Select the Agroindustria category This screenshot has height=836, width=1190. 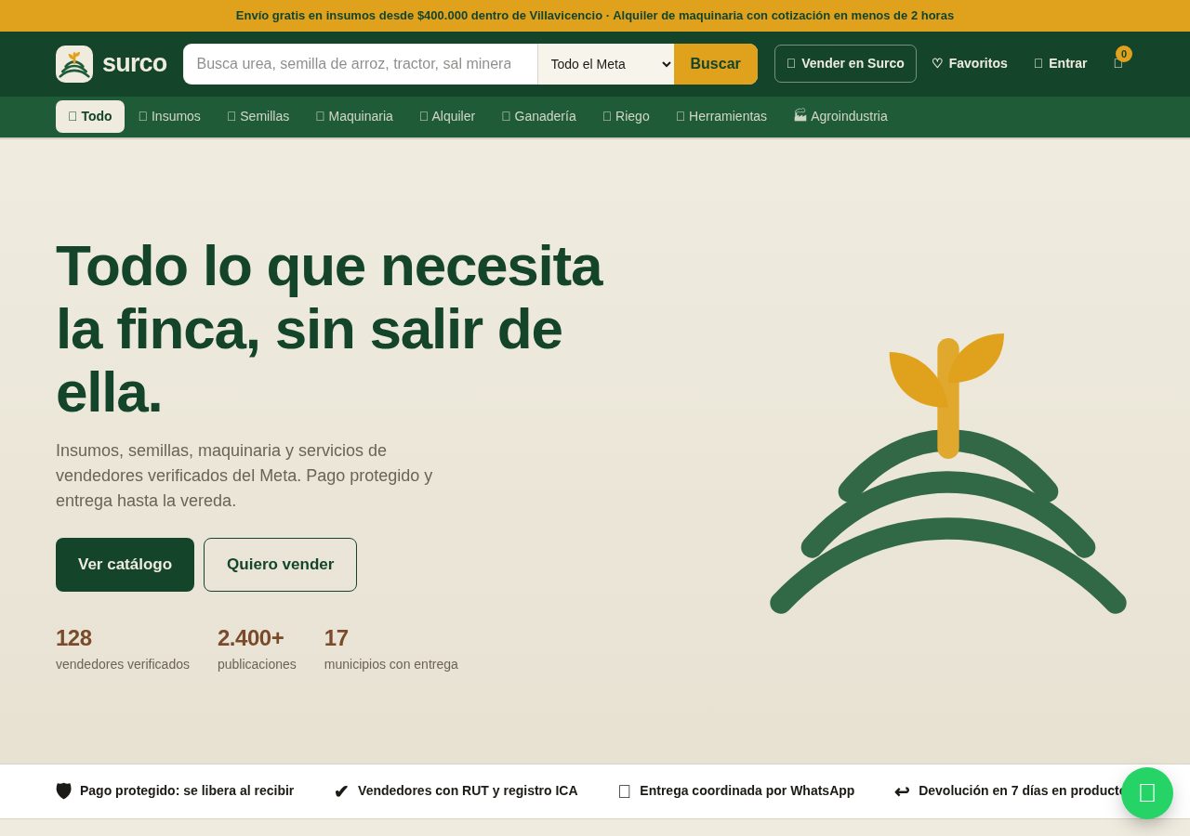point(840,116)
